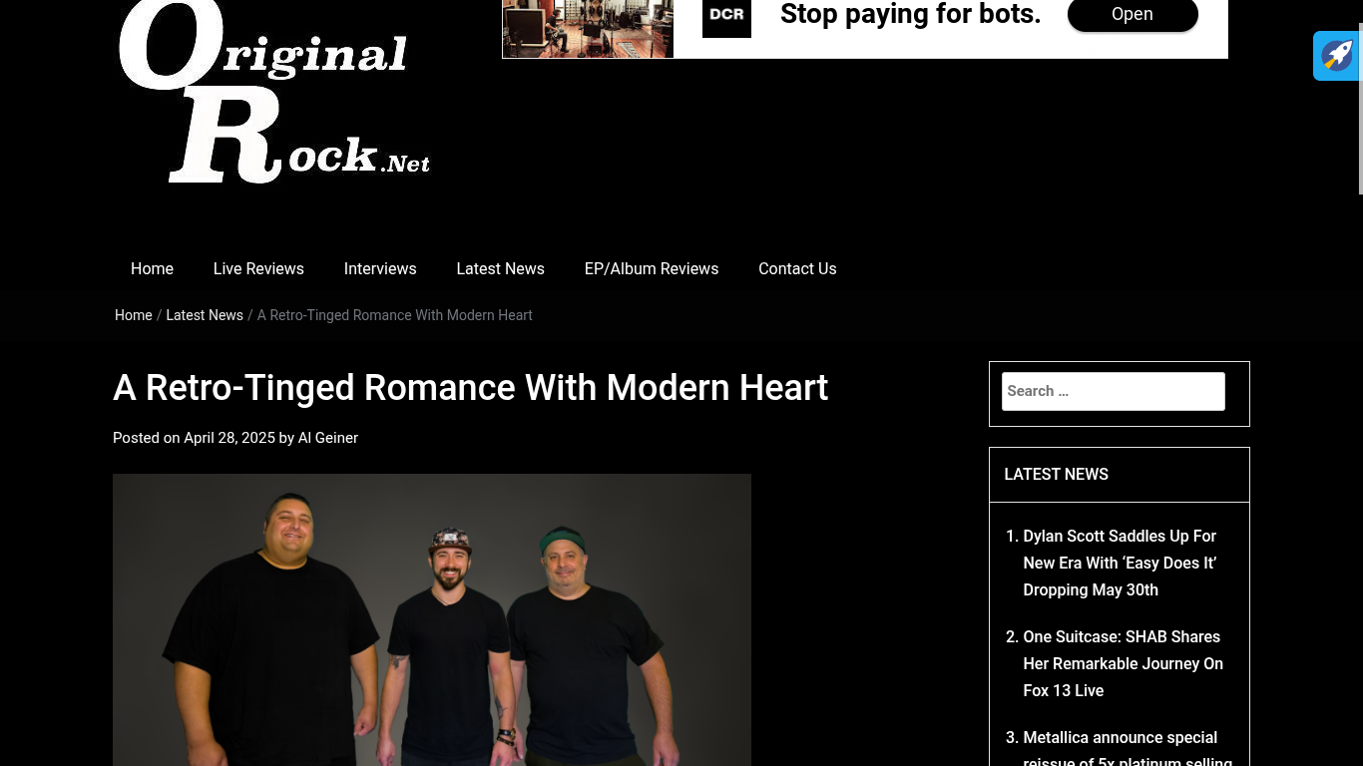
Task: Open the Interviews navigation item
Action: [380, 268]
